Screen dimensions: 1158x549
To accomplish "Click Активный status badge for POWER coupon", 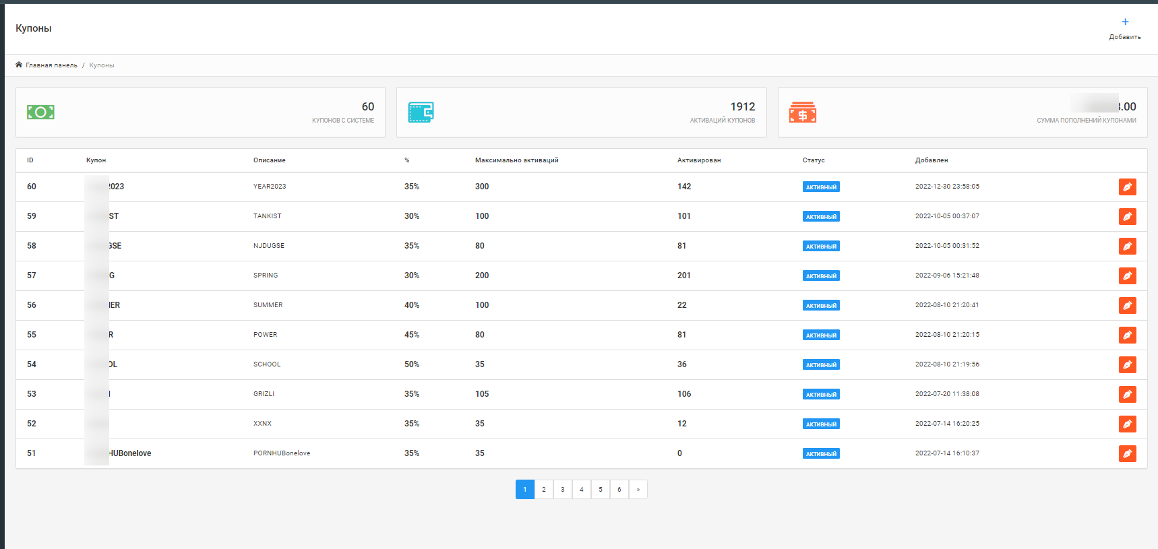I will 821,335.
